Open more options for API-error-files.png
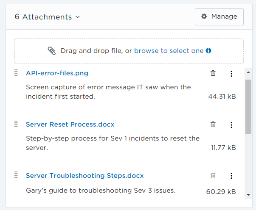This screenshot has width=256, height=210. tap(231, 74)
